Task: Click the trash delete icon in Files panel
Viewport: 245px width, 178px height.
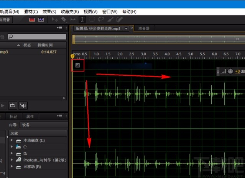Action: 2,37
